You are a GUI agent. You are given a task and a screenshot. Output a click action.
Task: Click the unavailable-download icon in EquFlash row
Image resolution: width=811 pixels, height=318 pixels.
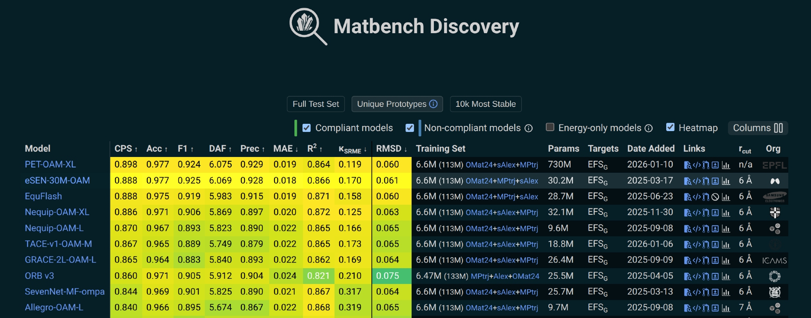tap(715, 197)
